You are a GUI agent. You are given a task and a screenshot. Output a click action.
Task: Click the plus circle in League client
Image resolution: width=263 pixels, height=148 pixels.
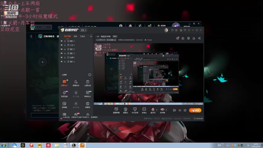pos(43,62)
